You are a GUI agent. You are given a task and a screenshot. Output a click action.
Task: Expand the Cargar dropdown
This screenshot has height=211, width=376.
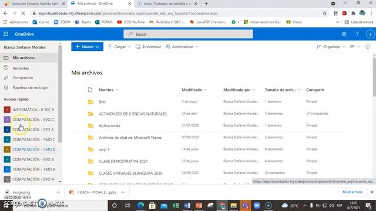129,47
